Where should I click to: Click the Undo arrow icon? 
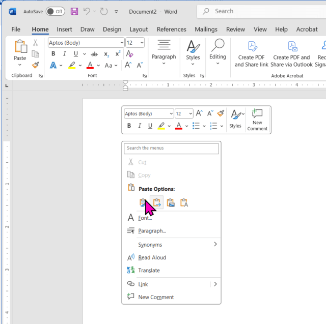87,11
